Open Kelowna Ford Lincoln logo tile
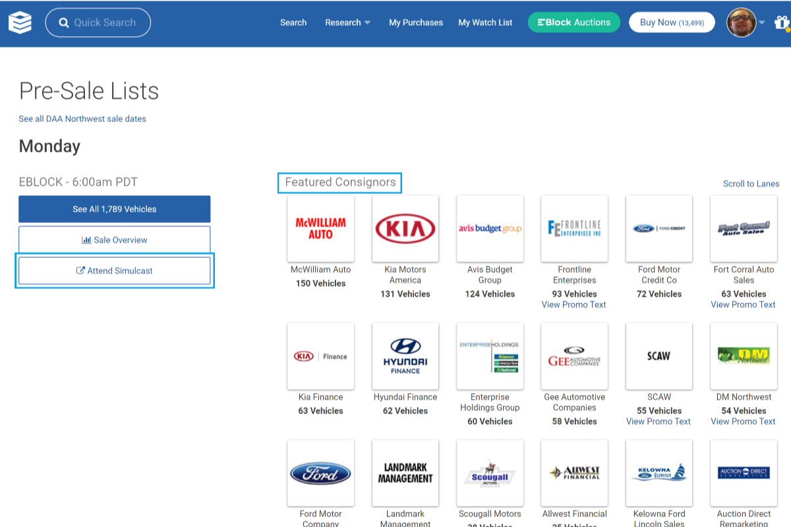 point(659,473)
